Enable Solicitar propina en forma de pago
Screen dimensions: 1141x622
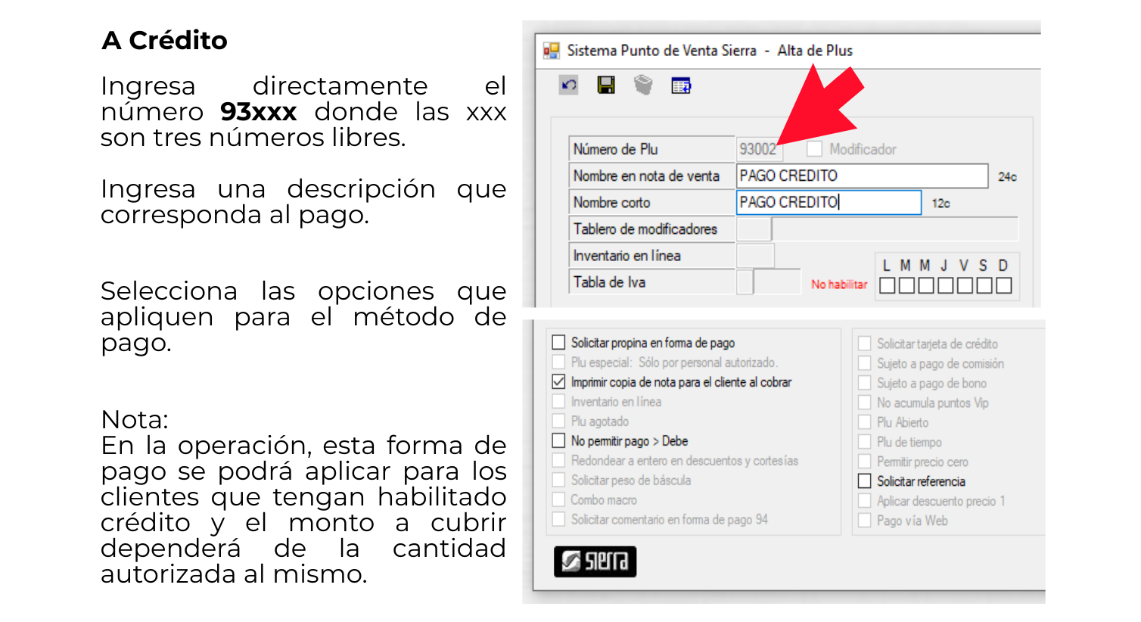click(x=559, y=343)
